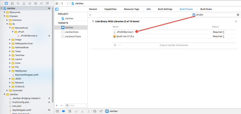The height and width of the screenshot is (114, 241).
Task: Open the Symbol navigator icon
Action: (12, 3)
